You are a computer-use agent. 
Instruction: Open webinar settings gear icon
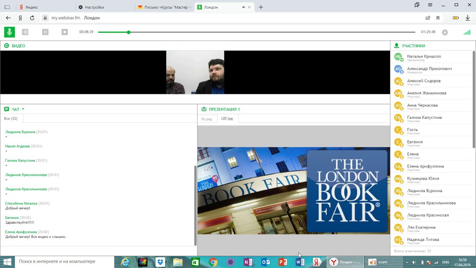pyautogui.click(x=445, y=32)
